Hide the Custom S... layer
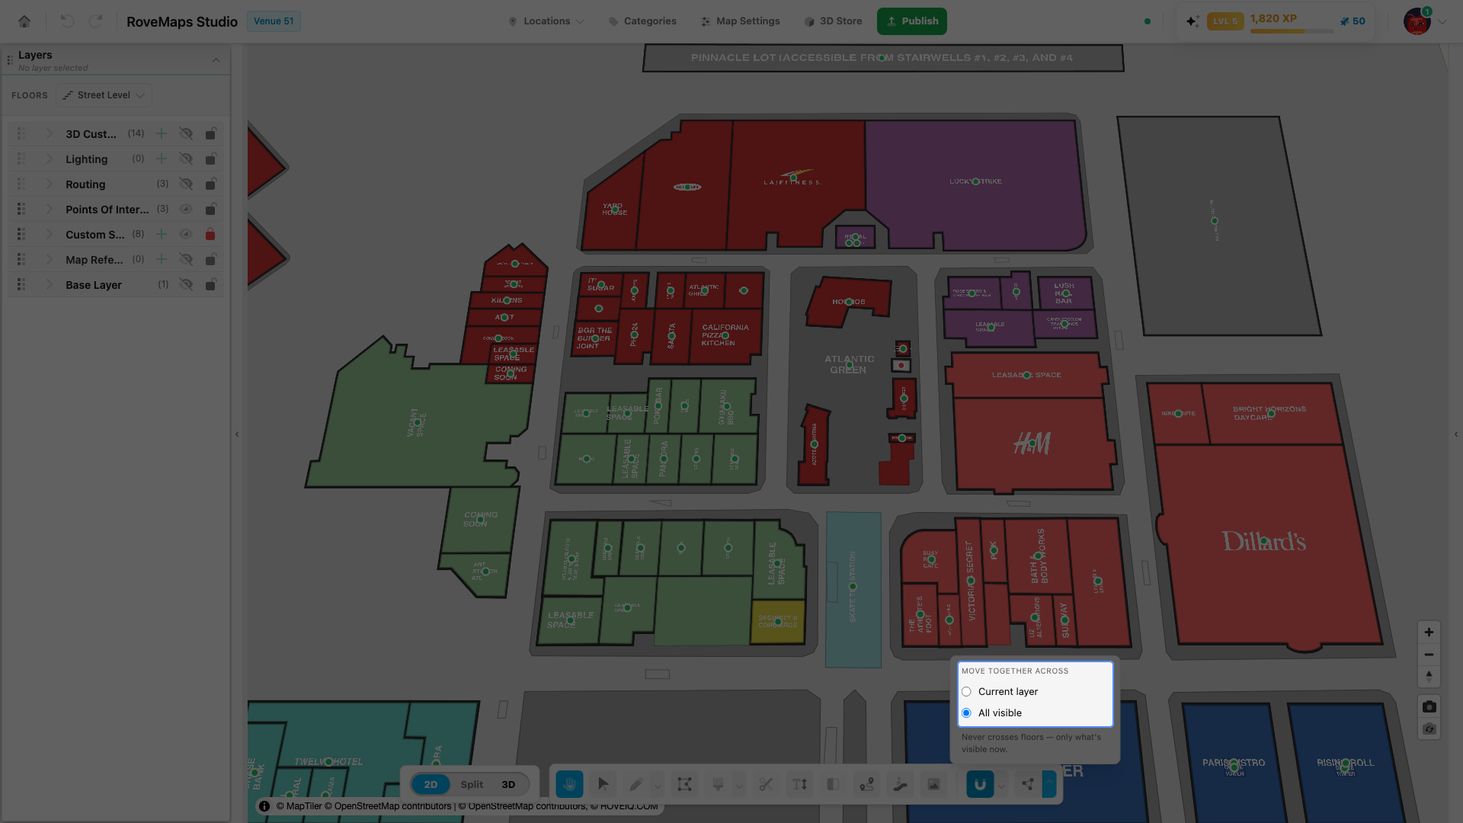1463x823 pixels. click(186, 234)
